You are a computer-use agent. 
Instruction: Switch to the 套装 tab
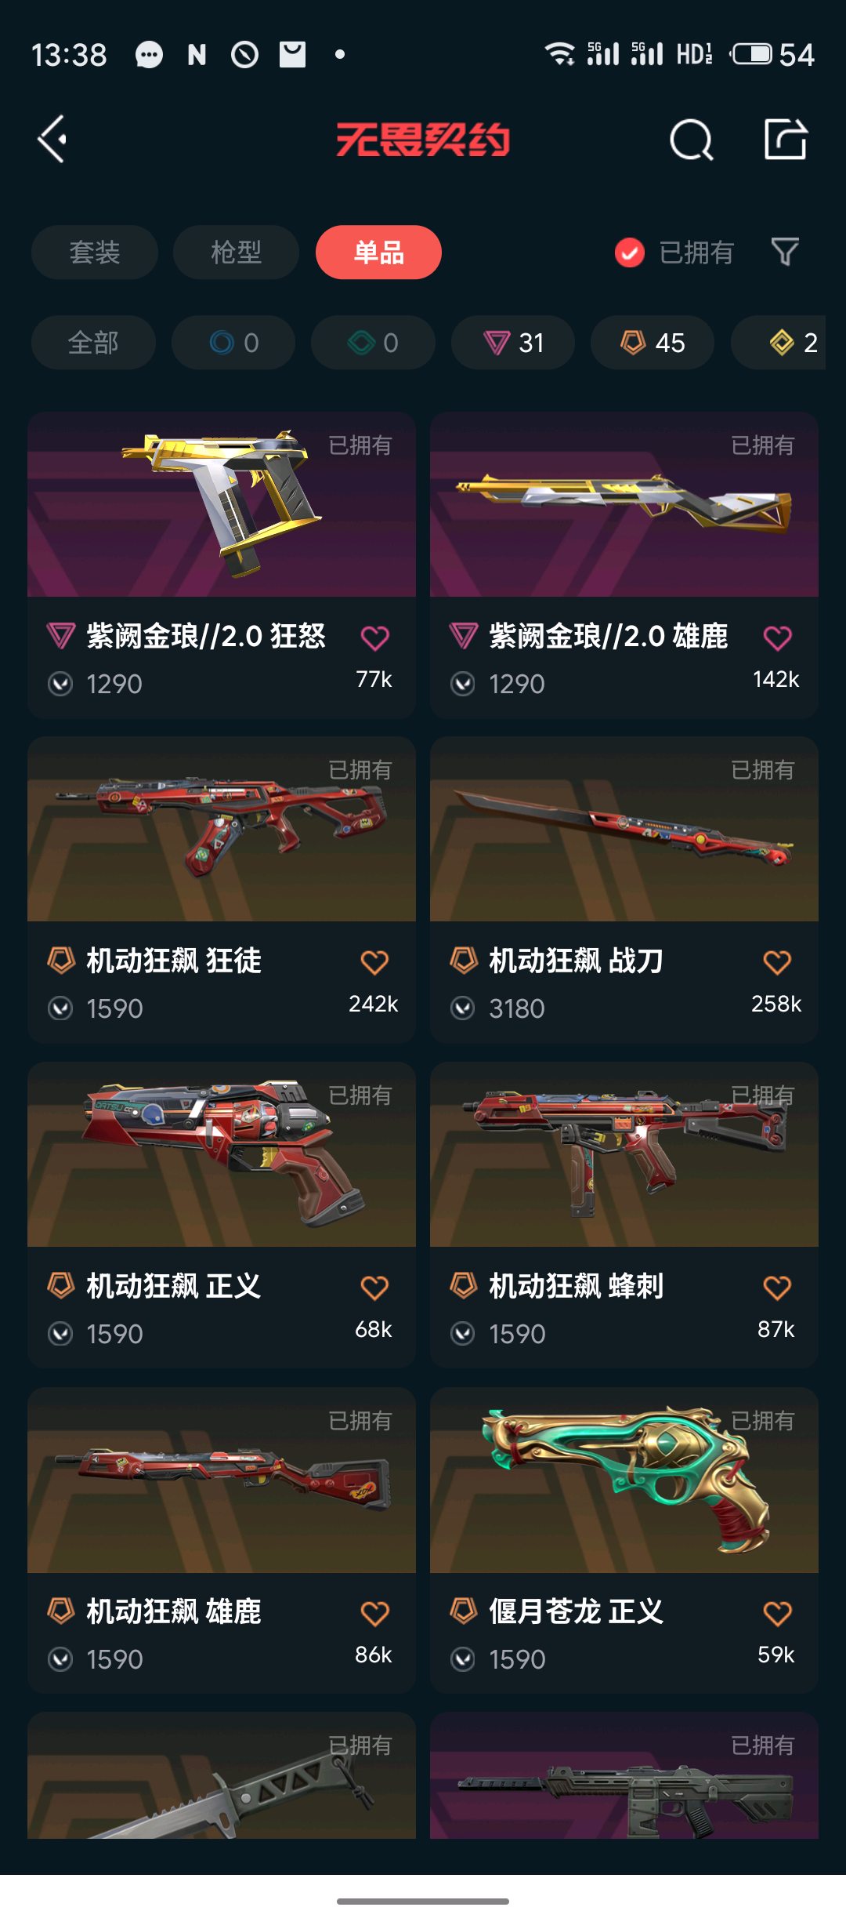click(x=95, y=252)
